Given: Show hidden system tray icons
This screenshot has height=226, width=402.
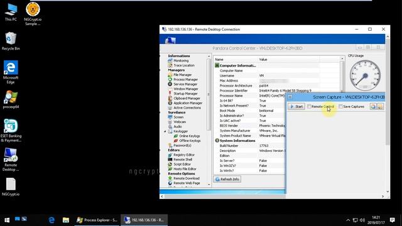Looking at the screenshot, I should [x=348, y=220].
